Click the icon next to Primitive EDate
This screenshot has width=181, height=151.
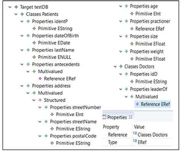pos(34,43)
